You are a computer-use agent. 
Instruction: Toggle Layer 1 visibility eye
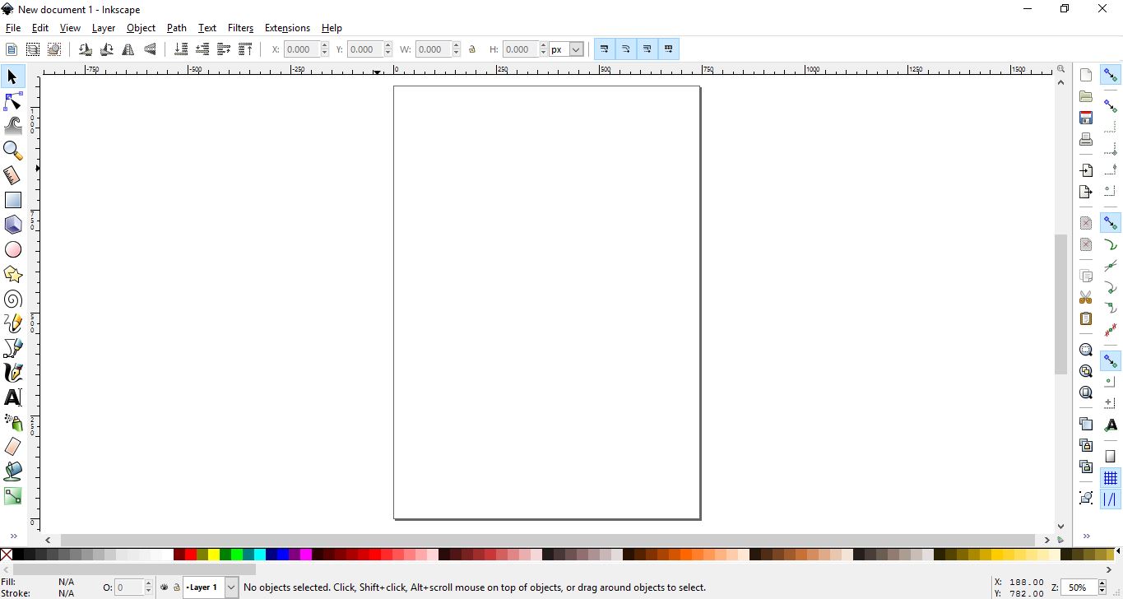tap(164, 587)
